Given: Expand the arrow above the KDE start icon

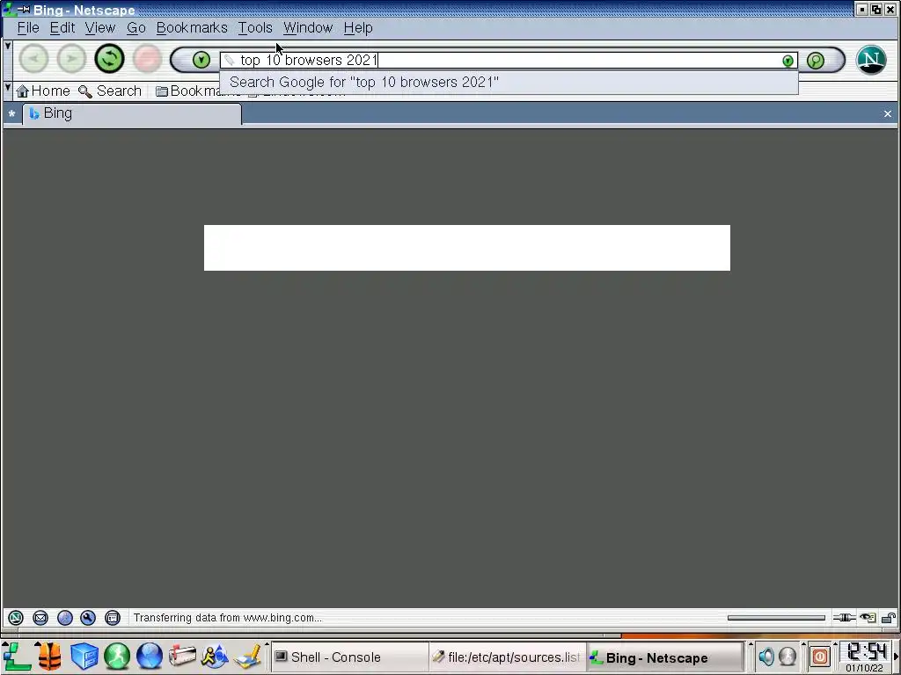Looking at the screenshot, I should [5, 644].
